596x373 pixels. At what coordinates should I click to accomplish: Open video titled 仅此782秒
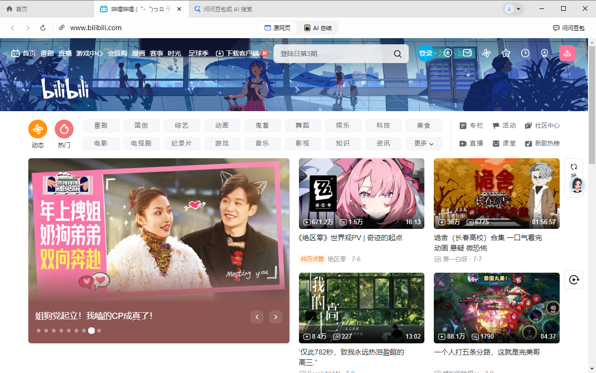pyautogui.click(x=351, y=357)
